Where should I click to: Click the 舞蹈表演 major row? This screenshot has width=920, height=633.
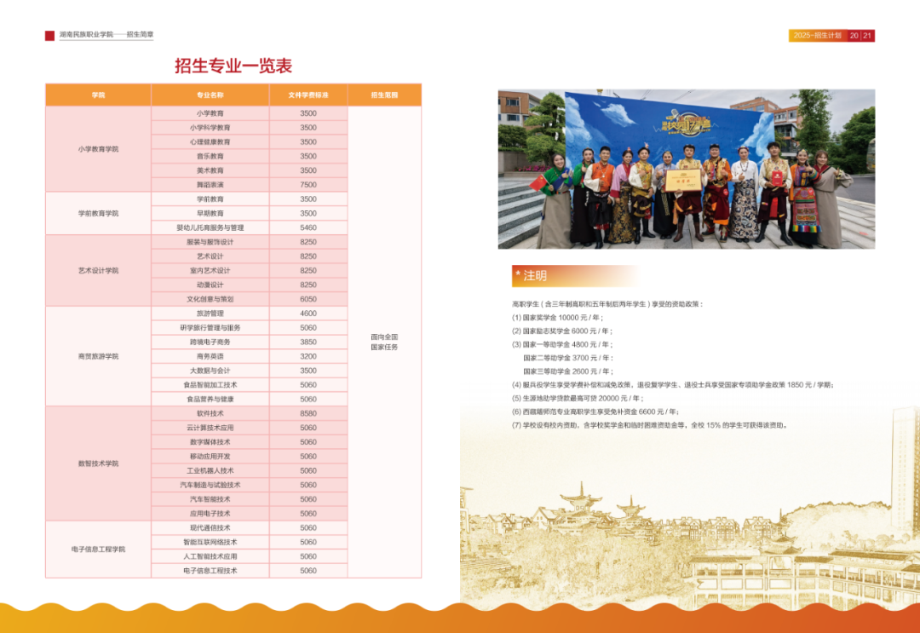point(210,185)
